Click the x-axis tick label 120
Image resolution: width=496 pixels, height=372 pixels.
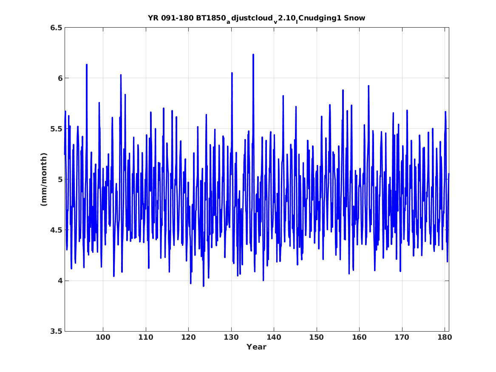coord(188,338)
